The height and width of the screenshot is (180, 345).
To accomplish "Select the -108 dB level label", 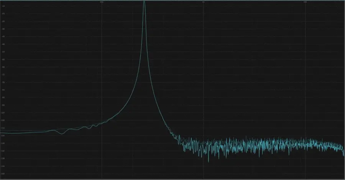I will point(3,120).
